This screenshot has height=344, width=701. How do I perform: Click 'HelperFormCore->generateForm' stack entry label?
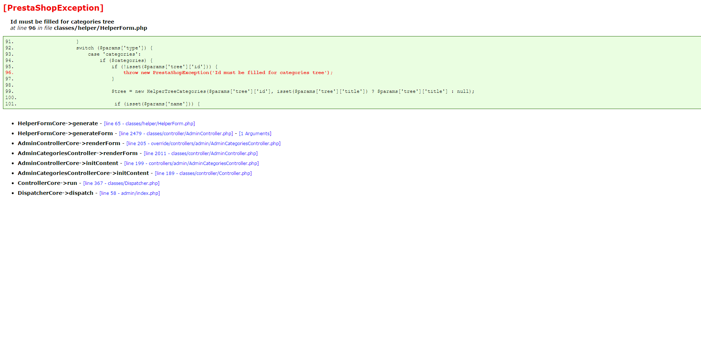(x=65, y=133)
